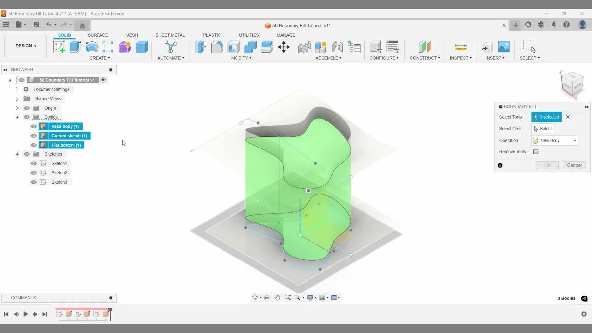Open the MANAGE menu tab
This screenshot has width=592, height=333.
(285, 35)
